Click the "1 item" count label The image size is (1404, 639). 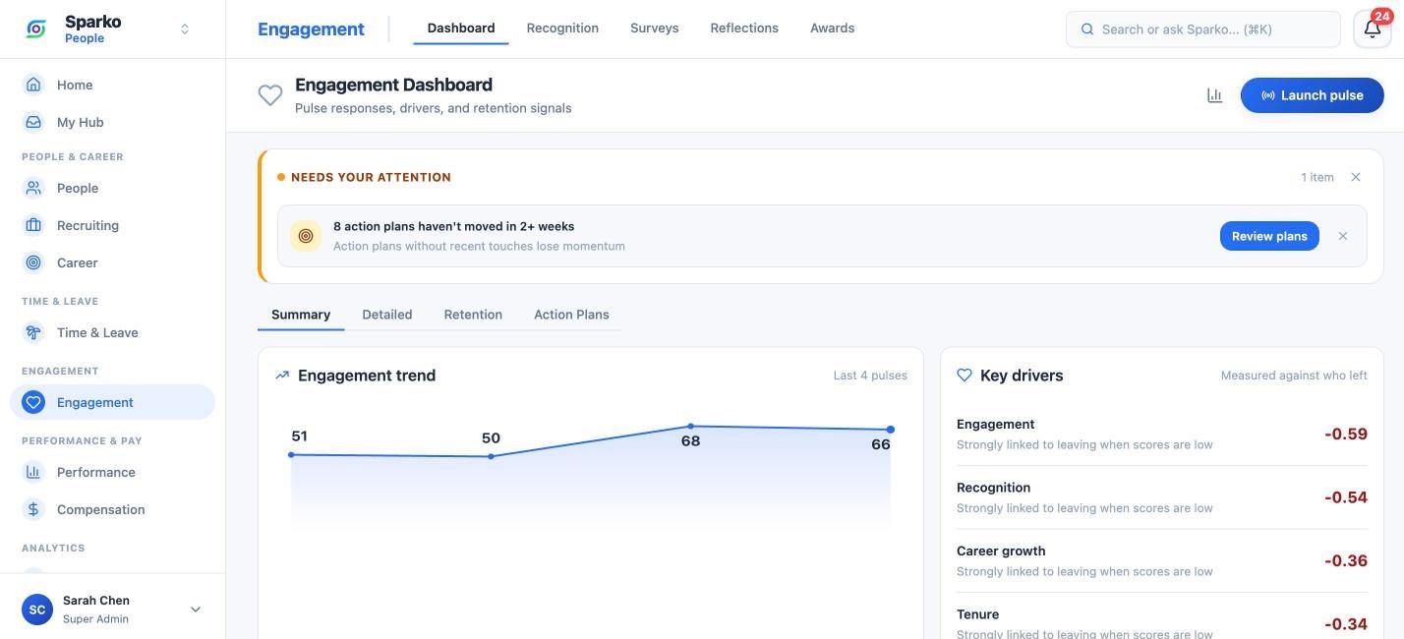[1317, 177]
